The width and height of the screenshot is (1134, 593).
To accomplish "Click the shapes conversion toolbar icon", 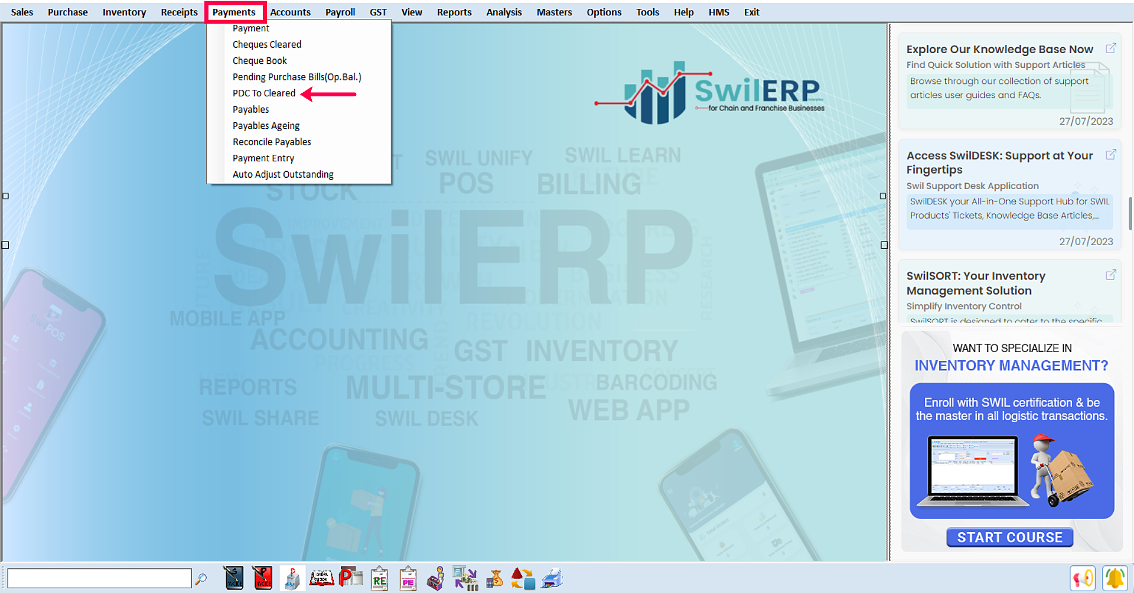I will [x=523, y=578].
